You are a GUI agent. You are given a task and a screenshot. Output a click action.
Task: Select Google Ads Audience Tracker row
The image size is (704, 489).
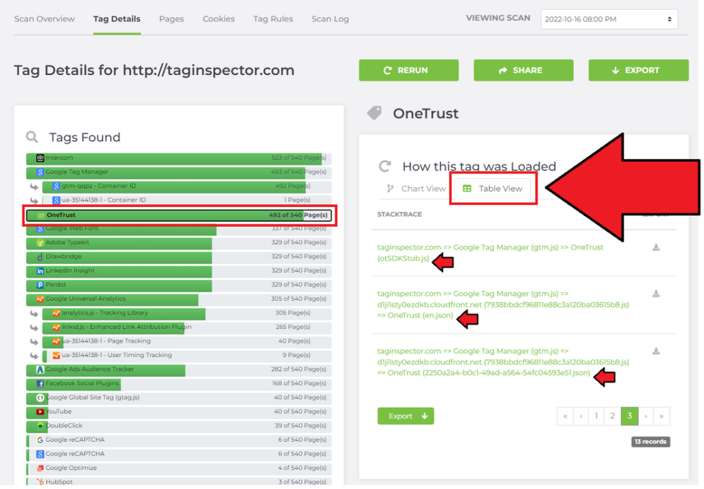179,369
